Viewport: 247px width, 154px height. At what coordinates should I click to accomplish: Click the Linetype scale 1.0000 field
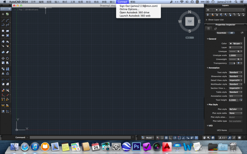[235, 56]
